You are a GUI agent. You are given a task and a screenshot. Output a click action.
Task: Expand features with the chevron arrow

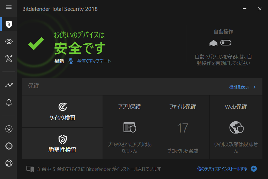[x=254, y=87]
